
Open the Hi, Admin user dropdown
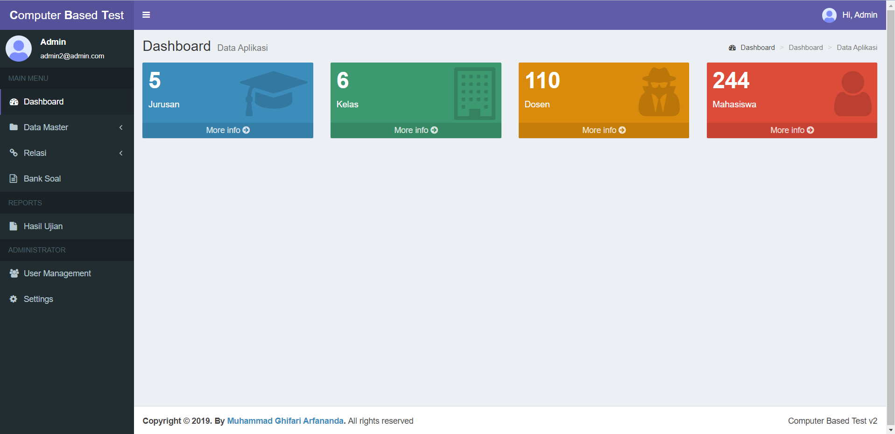coord(850,15)
